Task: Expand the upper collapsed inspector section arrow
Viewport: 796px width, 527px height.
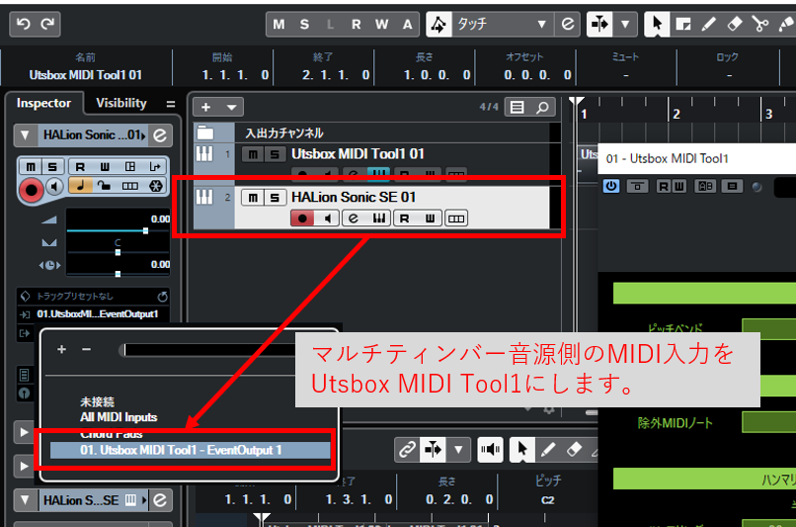Action: (x=24, y=432)
